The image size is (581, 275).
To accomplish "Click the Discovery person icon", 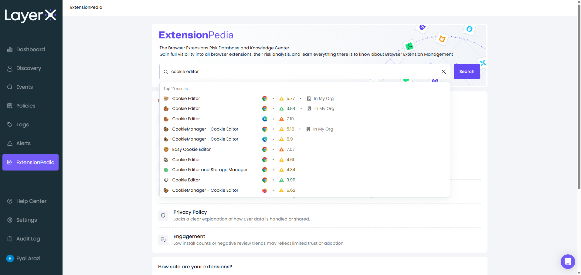I will click(10, 68).
